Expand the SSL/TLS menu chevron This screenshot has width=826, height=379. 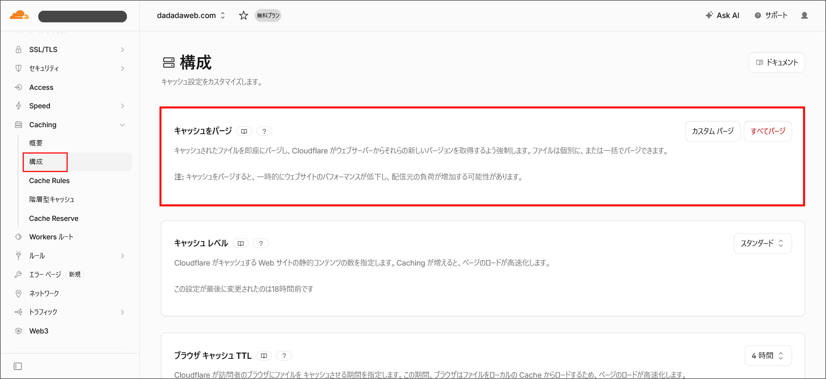(x=123, y=49)
